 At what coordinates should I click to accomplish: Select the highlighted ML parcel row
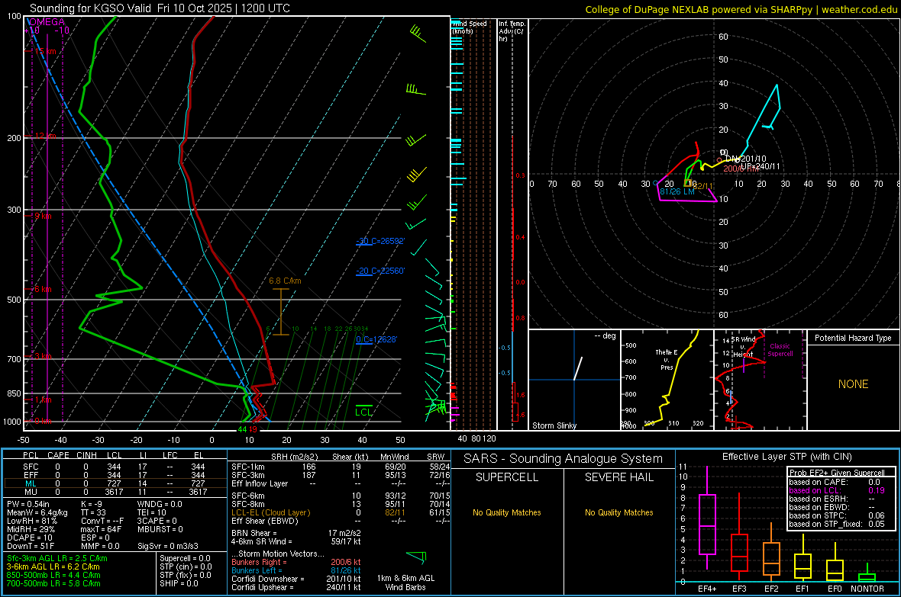coord(115,484)
